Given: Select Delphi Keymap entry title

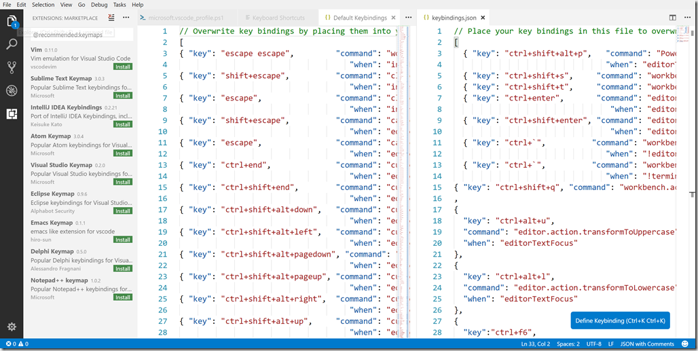Looking at the screenshot, I should (52, 251).
